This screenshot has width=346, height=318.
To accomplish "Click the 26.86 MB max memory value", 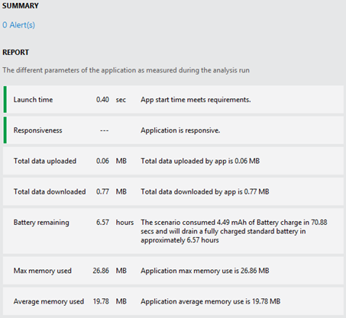I will [109, 271].
